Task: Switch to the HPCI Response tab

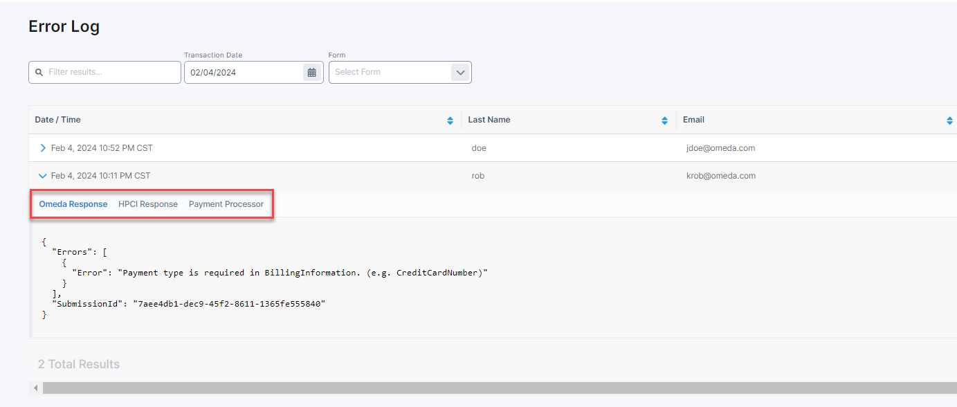Action: pos(148,204)
